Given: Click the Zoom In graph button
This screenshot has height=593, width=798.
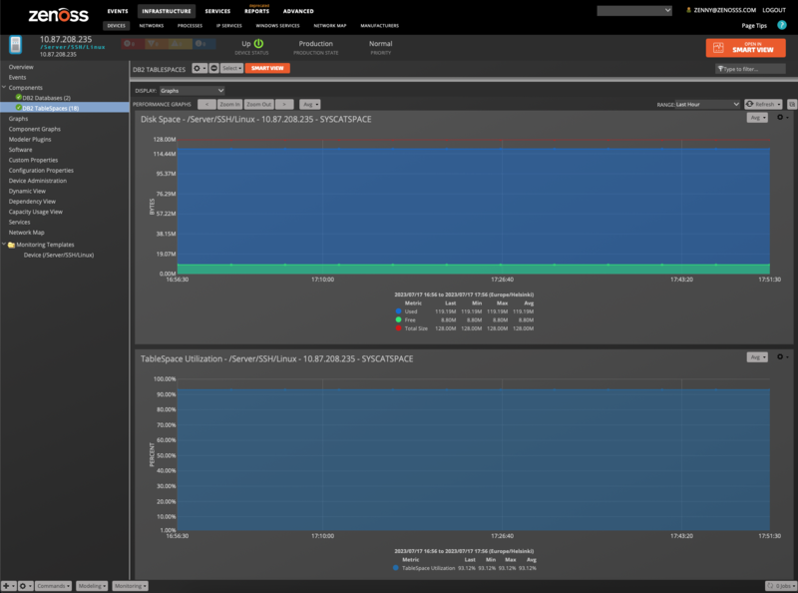Looking at the screenshot, I should (x=229, y=104).
